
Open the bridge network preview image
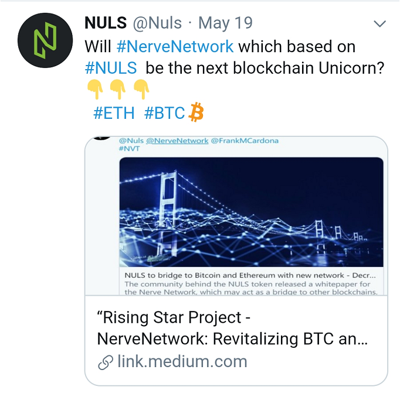[x=251, y=212]
